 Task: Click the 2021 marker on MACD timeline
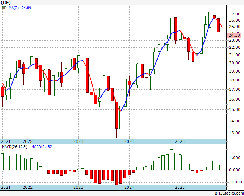[x=6, y=187]
